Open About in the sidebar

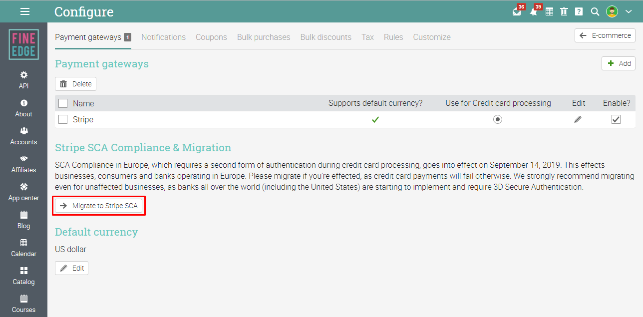point(23,108)
